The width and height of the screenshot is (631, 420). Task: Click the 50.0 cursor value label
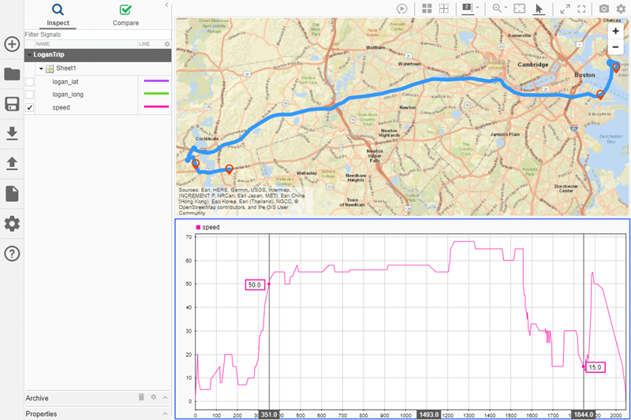(255, 284)
